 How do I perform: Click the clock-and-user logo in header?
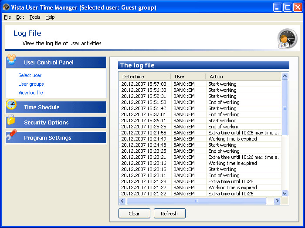click(x=287, y=38)
